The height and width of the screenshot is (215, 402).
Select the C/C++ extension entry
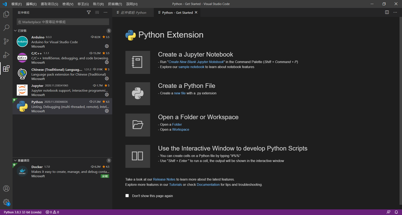(62, 58)
